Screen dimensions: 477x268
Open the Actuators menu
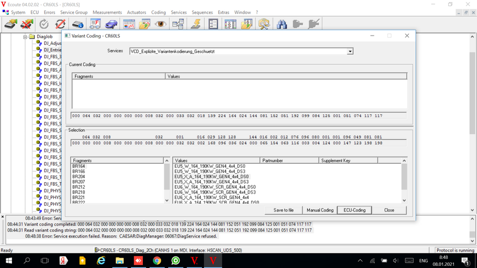click(x=136, y=13)
